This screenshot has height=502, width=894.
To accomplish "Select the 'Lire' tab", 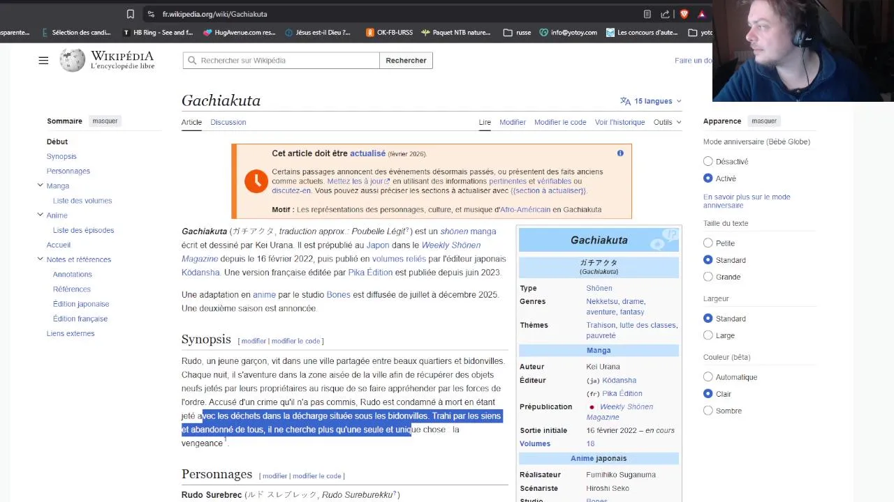I will [485, 122].
